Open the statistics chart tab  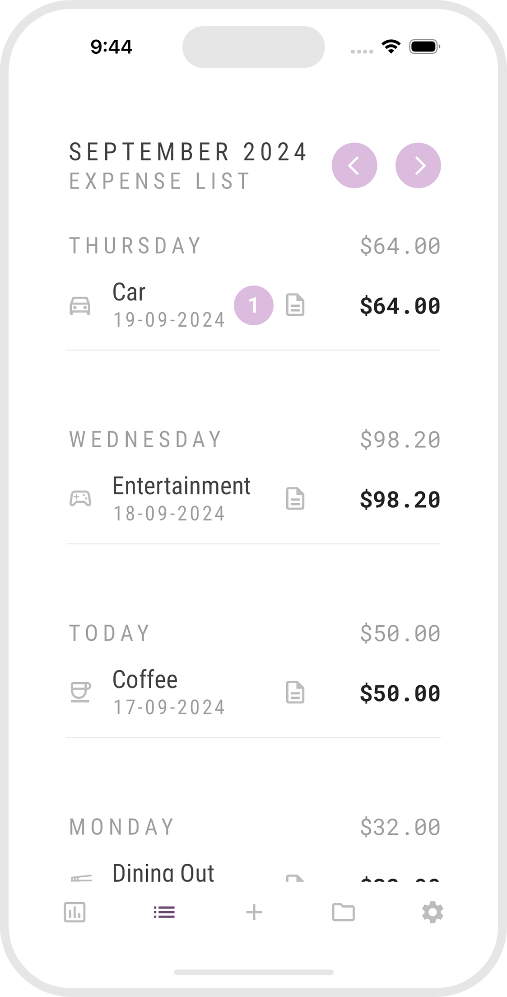coord(75,912)
